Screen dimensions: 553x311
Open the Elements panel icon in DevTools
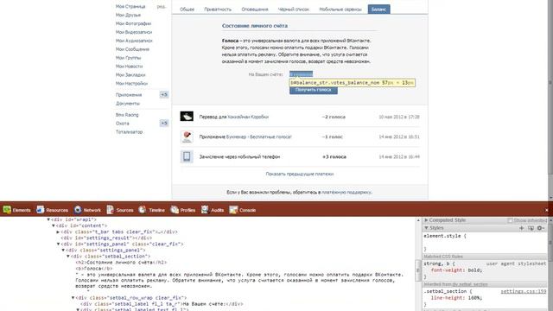(7, 210)
